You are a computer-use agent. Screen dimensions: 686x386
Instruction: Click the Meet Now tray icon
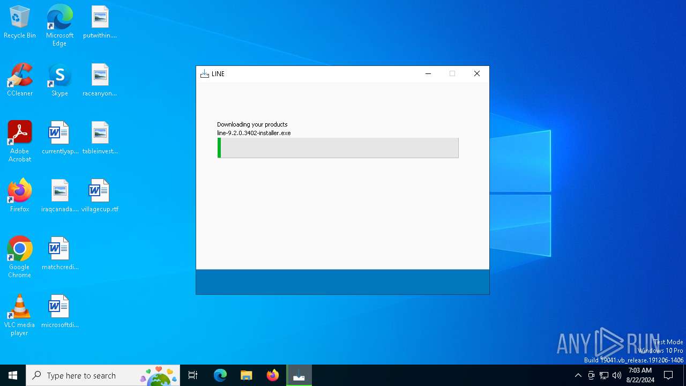[x=591, y=375]
